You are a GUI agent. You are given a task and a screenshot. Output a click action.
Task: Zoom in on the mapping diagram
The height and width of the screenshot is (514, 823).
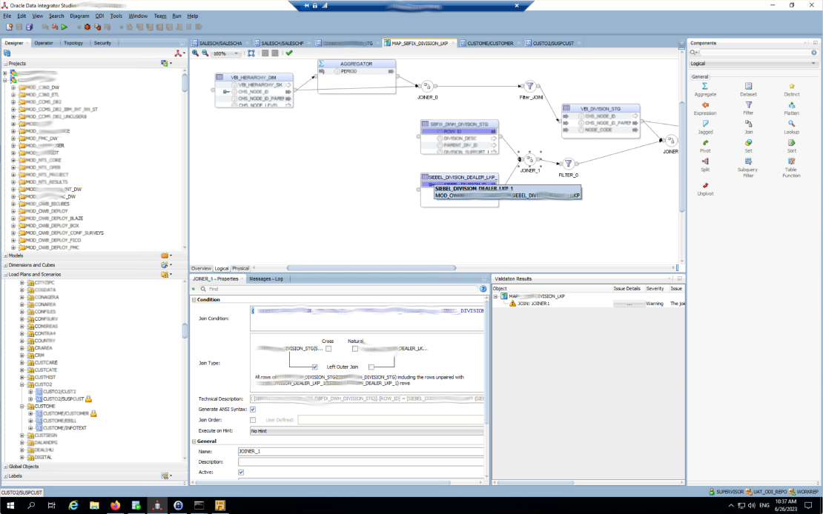tap(195, 53)
